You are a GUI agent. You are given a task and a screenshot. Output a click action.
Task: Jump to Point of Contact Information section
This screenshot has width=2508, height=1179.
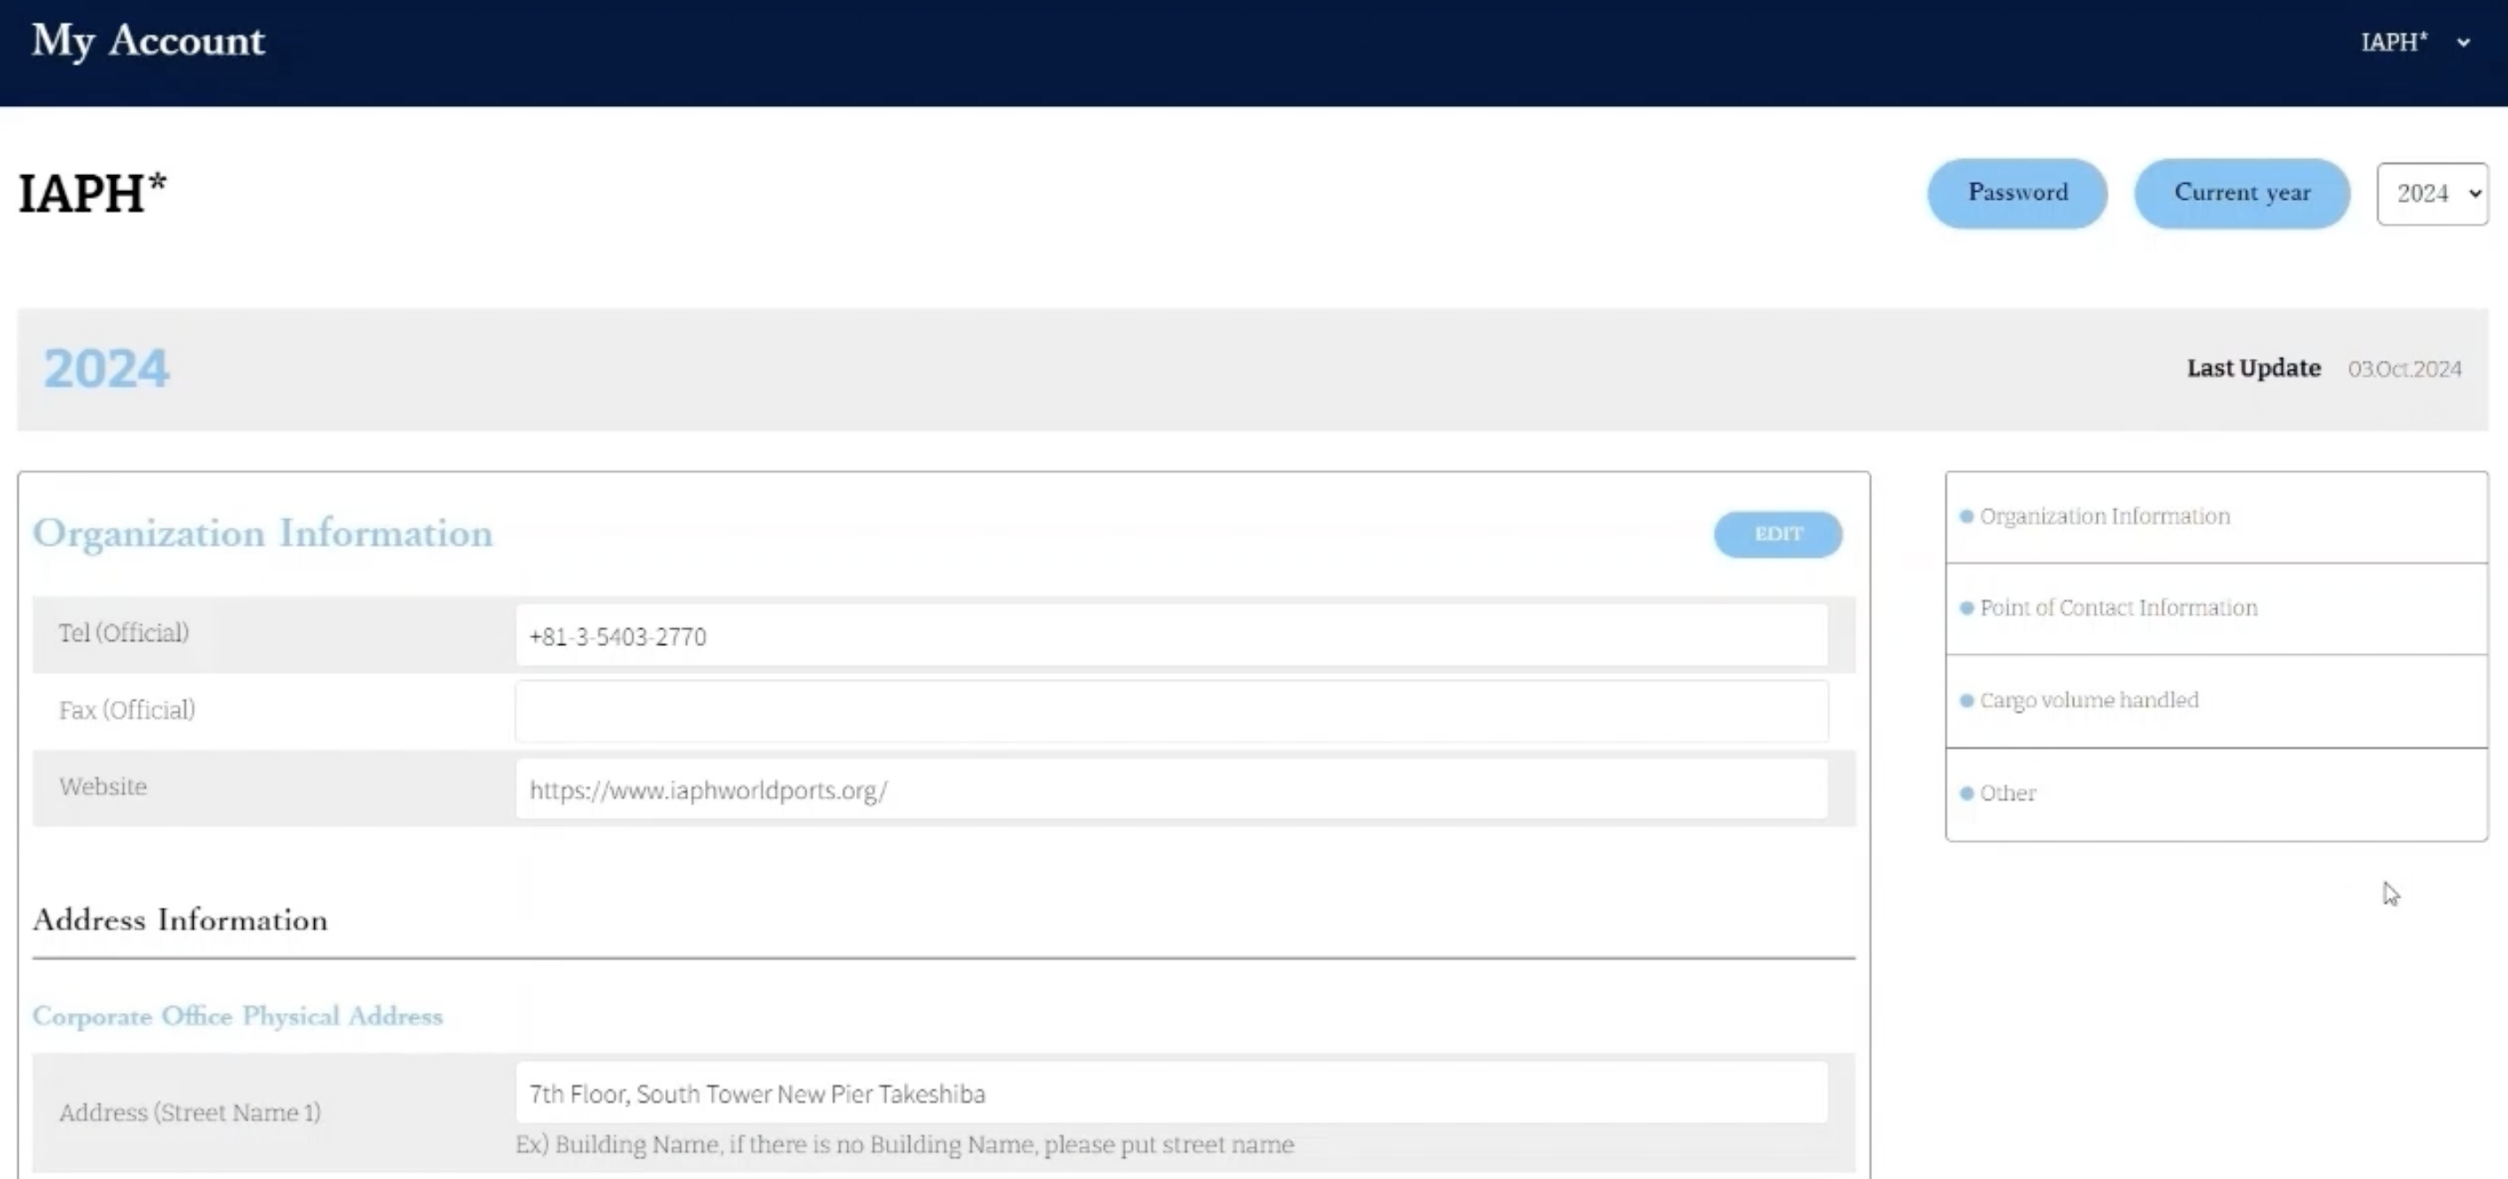point(2118,608)
